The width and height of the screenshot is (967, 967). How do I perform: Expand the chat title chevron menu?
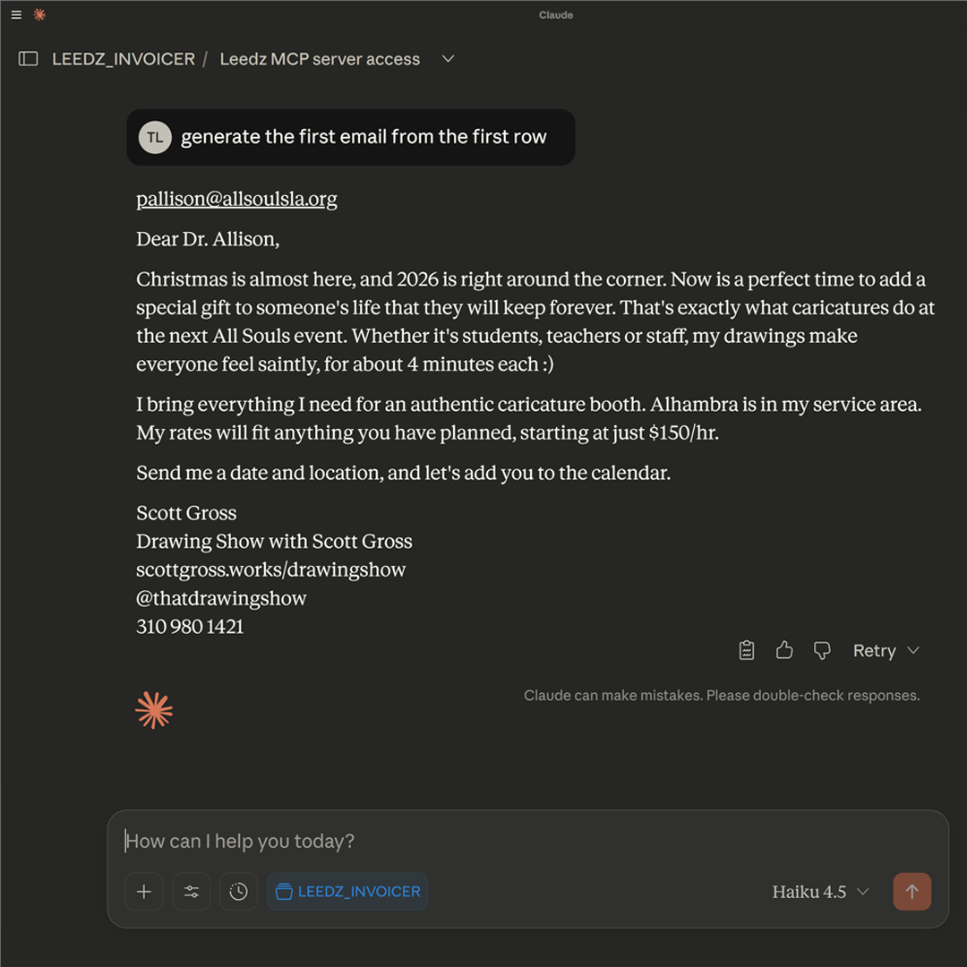click(x=449, y=59)
